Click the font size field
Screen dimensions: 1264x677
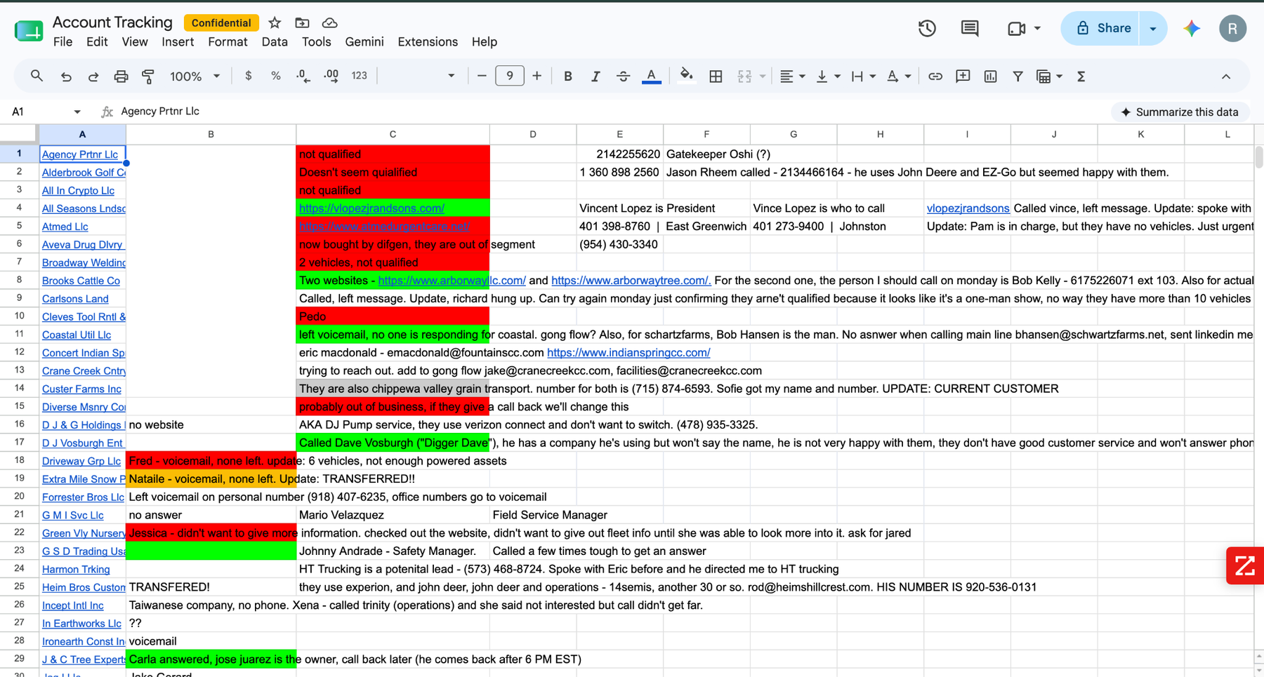coord(509,76)
